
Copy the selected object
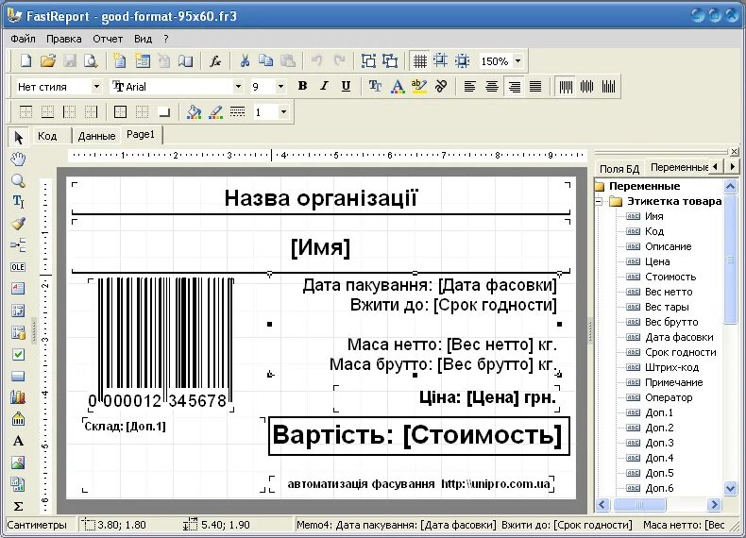[265, 61]
